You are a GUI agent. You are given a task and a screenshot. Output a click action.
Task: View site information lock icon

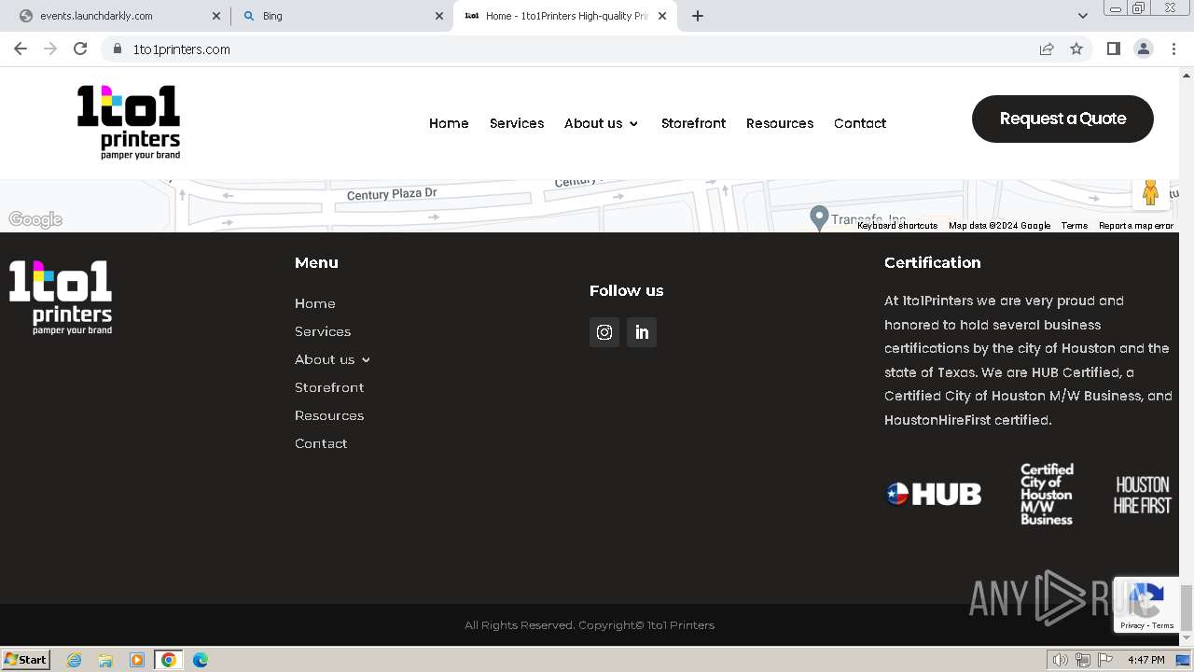click(x=118, y=49)
